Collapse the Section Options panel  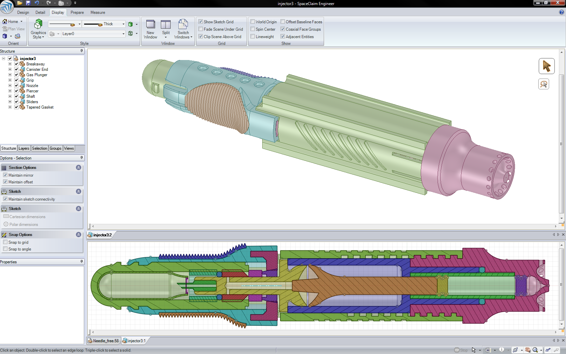[x=78, y=168]
